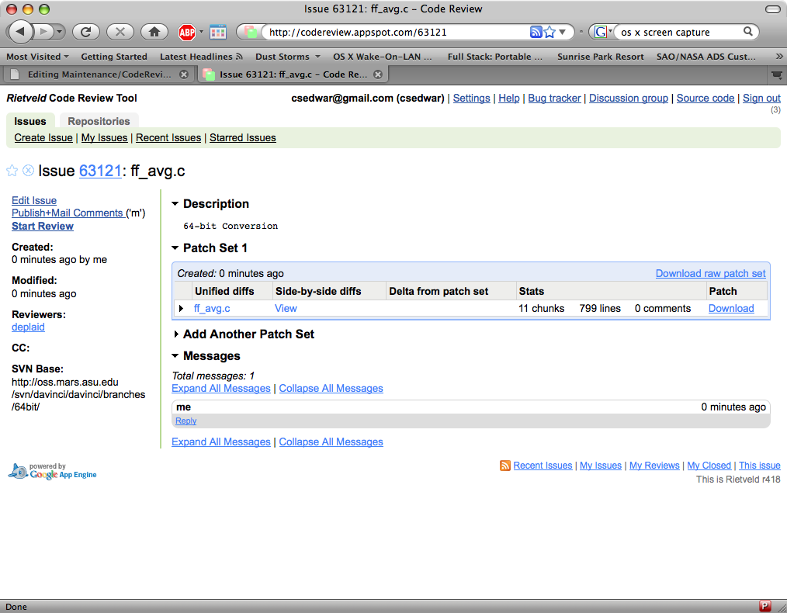787x613 pixels.
Task: Open the Most Visited bookmarks menu
Action: 38,57
